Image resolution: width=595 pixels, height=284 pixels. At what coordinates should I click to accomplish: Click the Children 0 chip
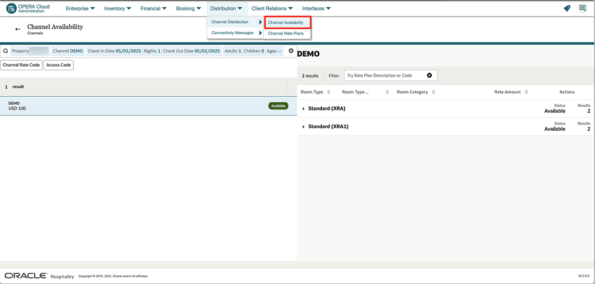pyautogui.click(x=254, y=51)
